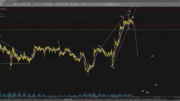
Task: Select the active GBPCHF,M30 chart tab
Action: 68,99
